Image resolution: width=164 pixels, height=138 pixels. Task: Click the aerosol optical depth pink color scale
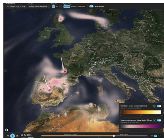141,126
